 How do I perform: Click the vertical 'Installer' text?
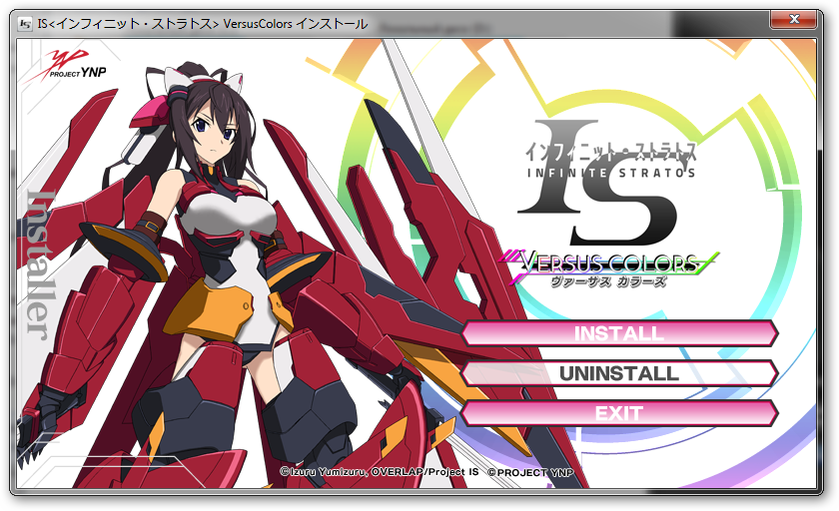coord(40,265)
